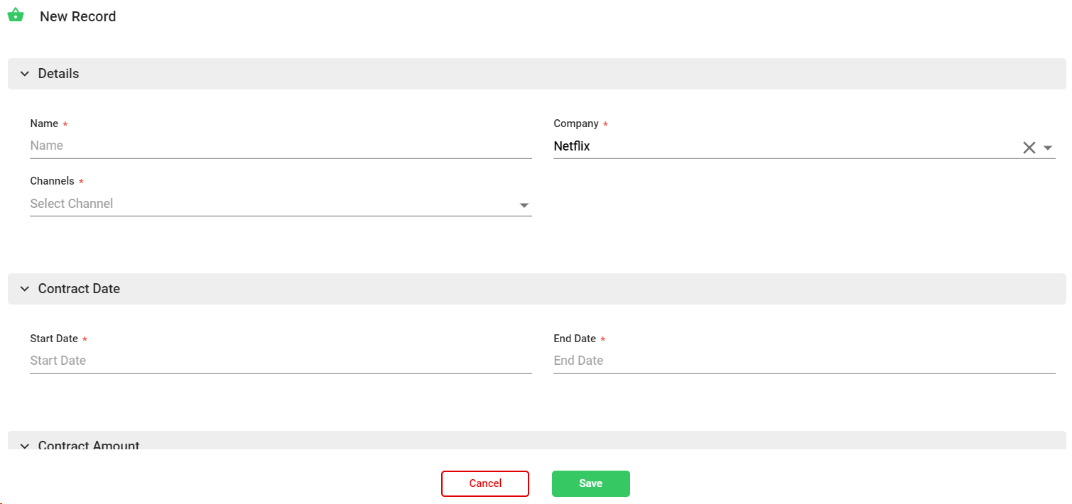Click the Contract Date title text
Screen dimensions: 1072x504
pos(79,289)
